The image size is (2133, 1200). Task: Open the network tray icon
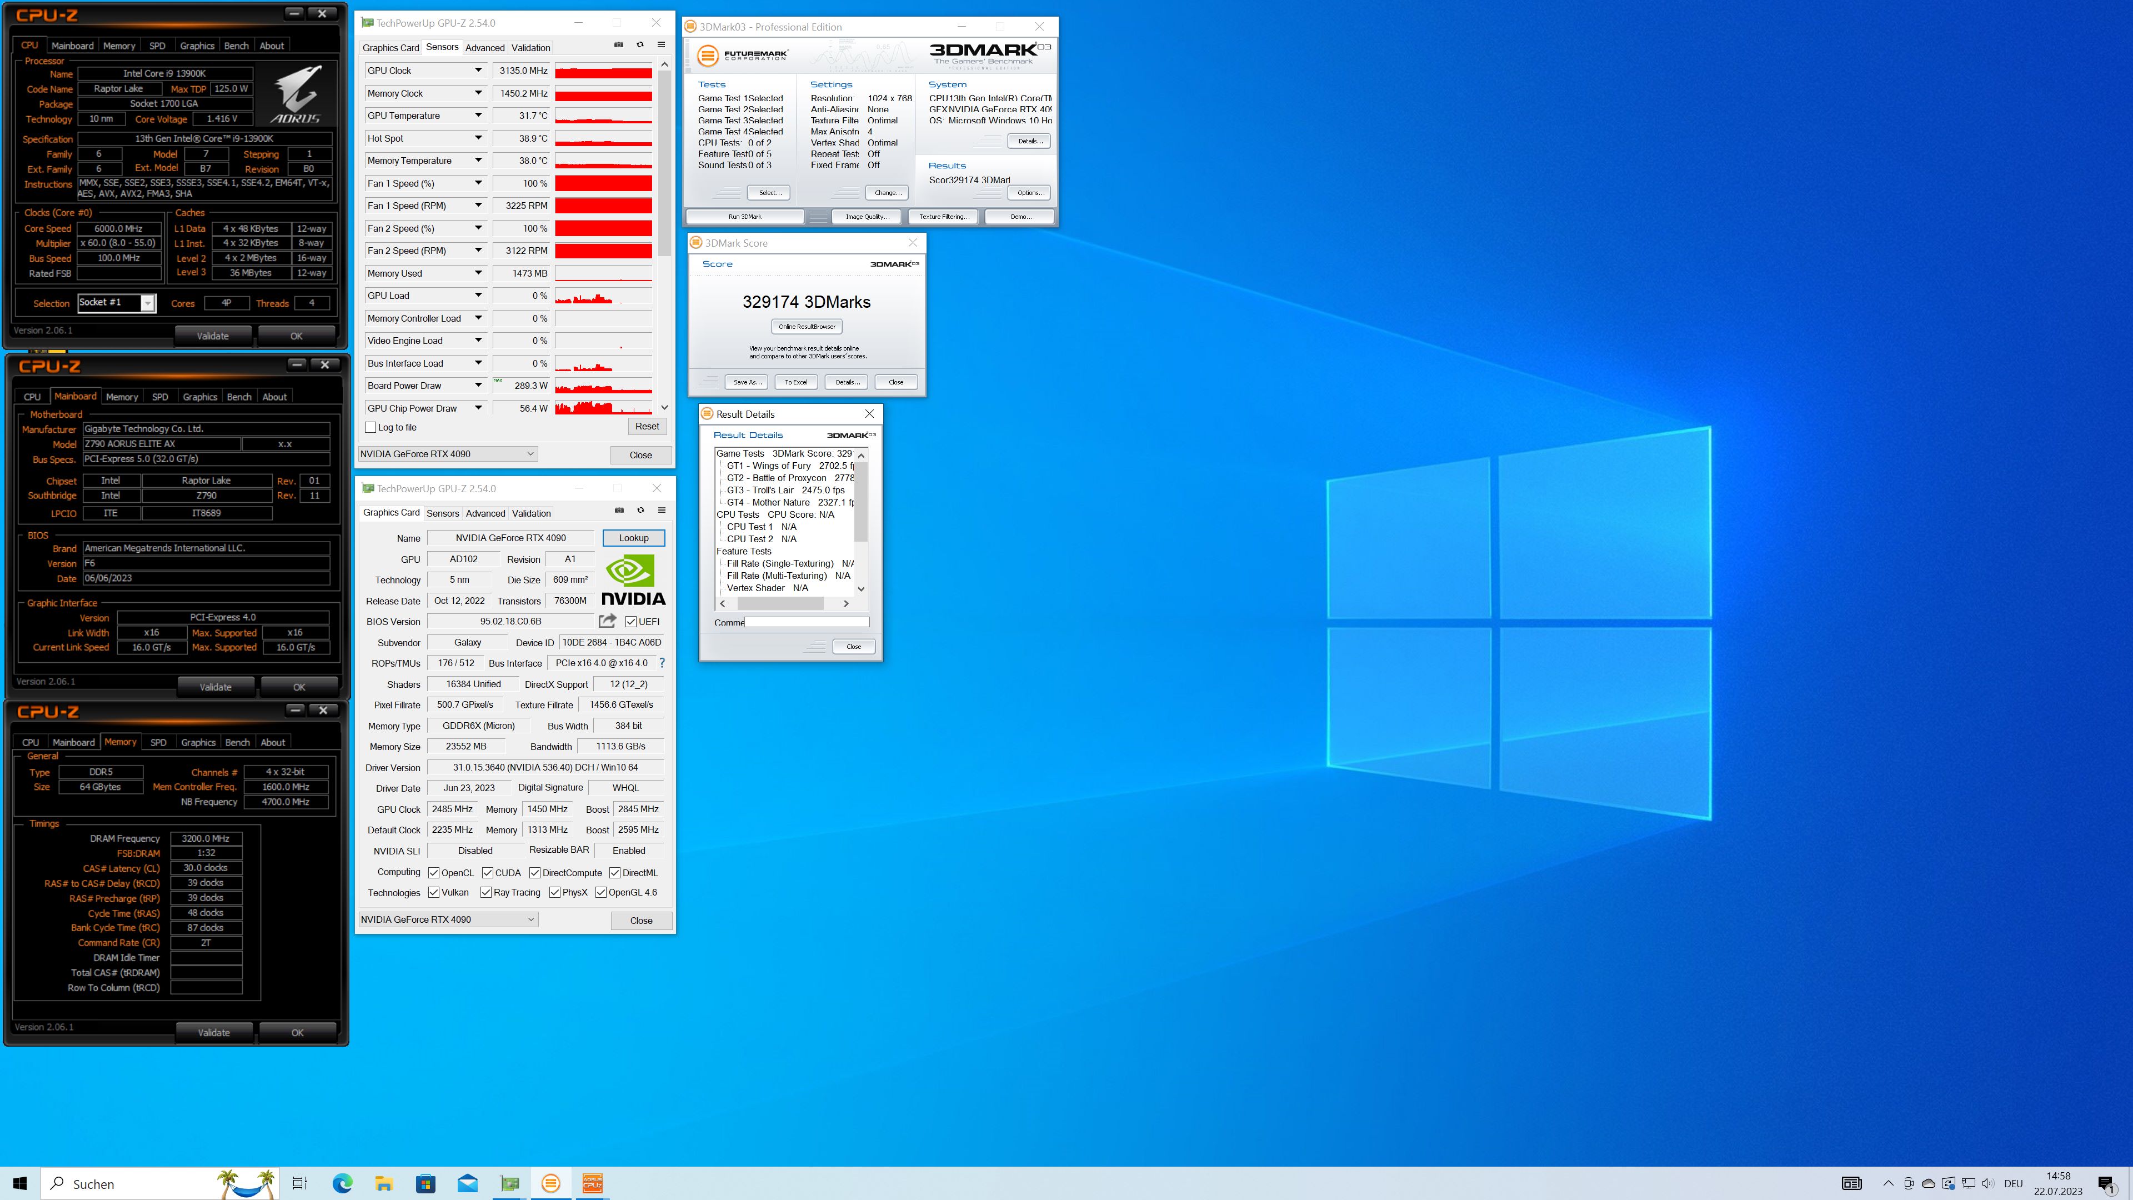click(1968, 1183)
